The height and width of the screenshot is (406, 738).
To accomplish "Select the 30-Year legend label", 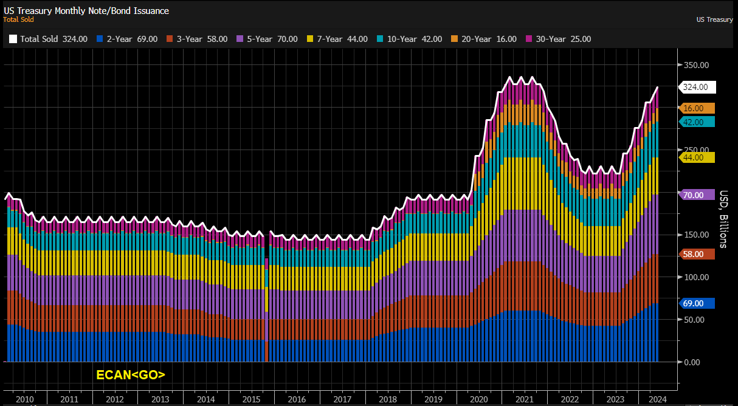I will [x=560, y=39].
